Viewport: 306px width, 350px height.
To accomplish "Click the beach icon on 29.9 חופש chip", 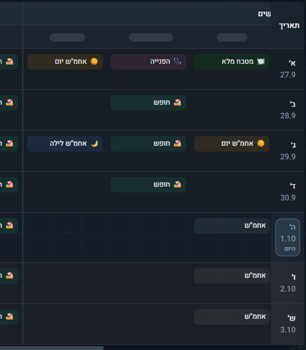I will (x=177, y=143).
